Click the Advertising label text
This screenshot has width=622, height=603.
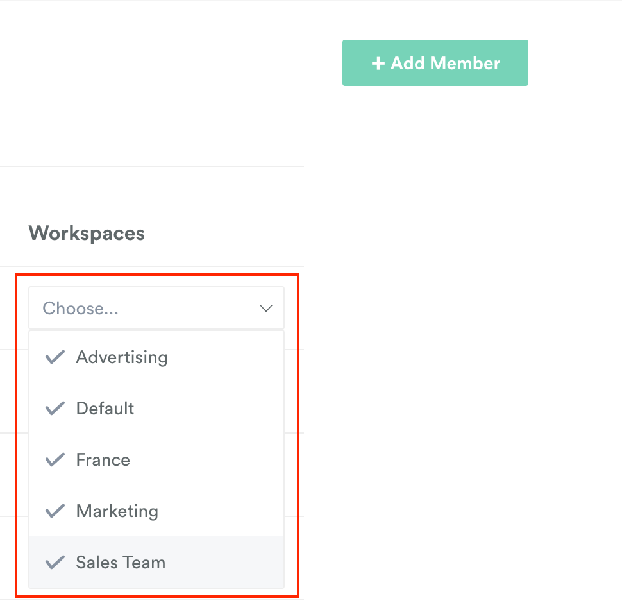pos(122,357)
